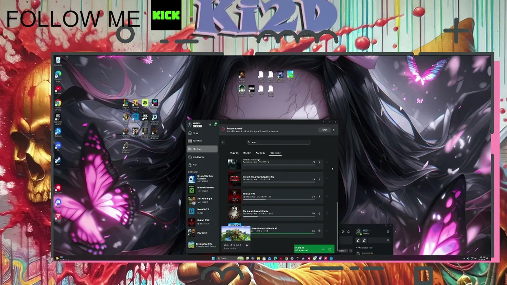Image resolution: width=507 pixels, height=285 pixels.
Task: Go back with the Xbox app back arrow
Action: click(223, 142)
